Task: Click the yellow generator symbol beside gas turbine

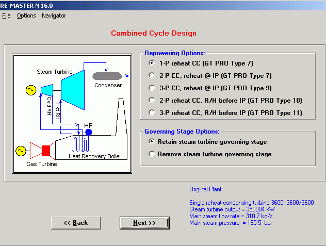Action: tap(21, 151)
